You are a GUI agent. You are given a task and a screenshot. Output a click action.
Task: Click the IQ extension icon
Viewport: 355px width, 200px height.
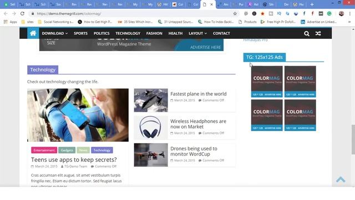[x=279, y=13]
